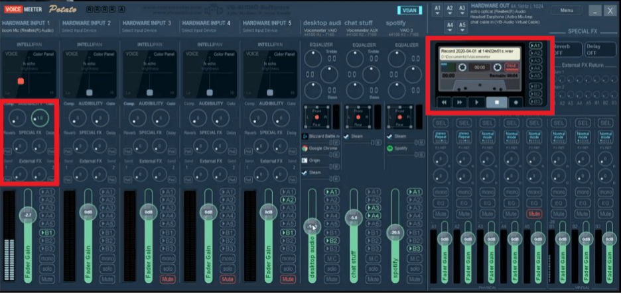Image resolution: width=621 pixels, height=294 pixels.
Task: Click the left cassette reel
Action: pyautogui.click(x=462, y=67)
